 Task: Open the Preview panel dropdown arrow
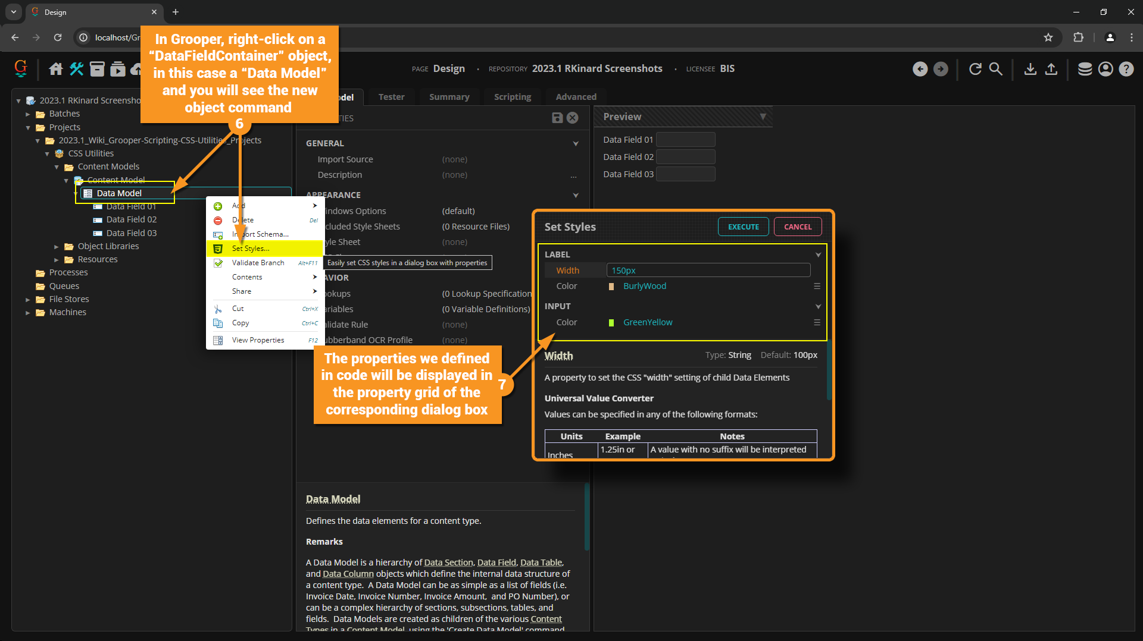click(x=763, y=117)
